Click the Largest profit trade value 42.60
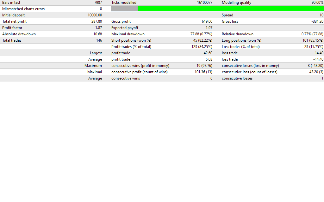 [x=208, y=53]
